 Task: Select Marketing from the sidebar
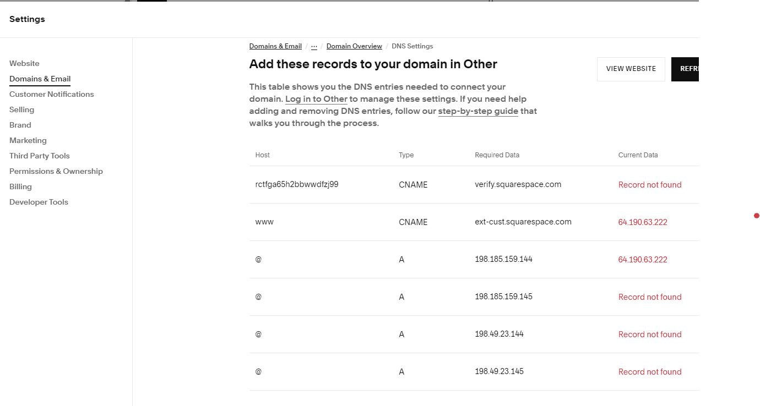coord(28,140)
